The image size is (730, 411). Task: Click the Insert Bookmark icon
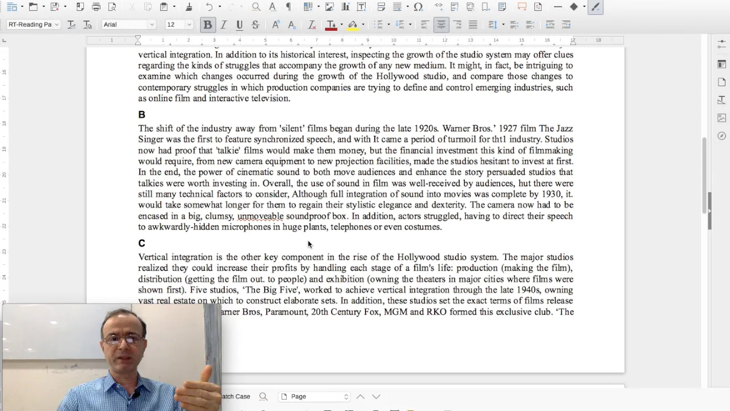[486, 7]
